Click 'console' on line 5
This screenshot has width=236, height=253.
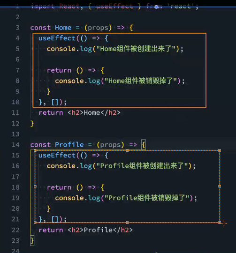tap(61, 49)
